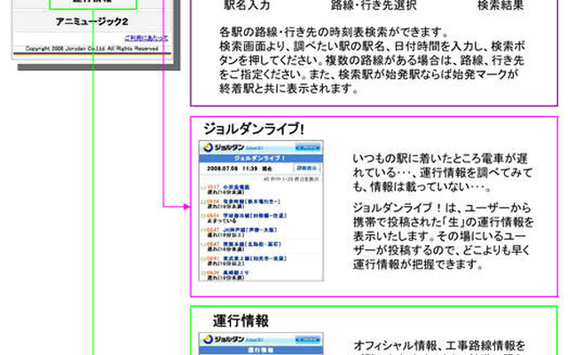Click the blue ジョルダンライブ! title bar in screenshot

pyautogui.click(x=261, y=158)
